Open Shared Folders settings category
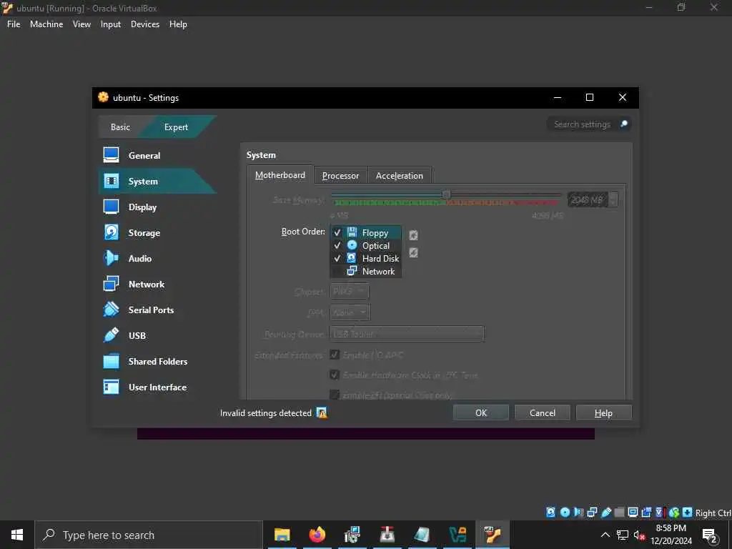 (157, 361)
